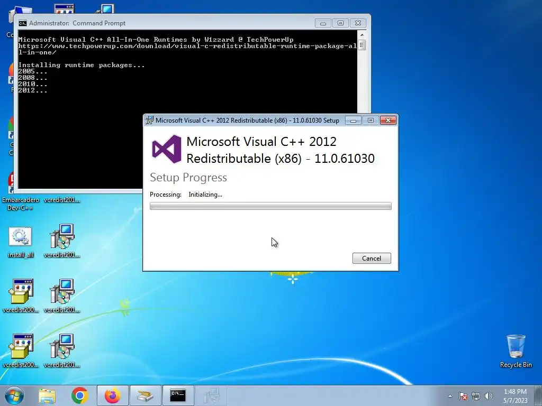Click the taskbar icon next to Firefox
This screenshot has width=542, height=406.
click(145, 395)
